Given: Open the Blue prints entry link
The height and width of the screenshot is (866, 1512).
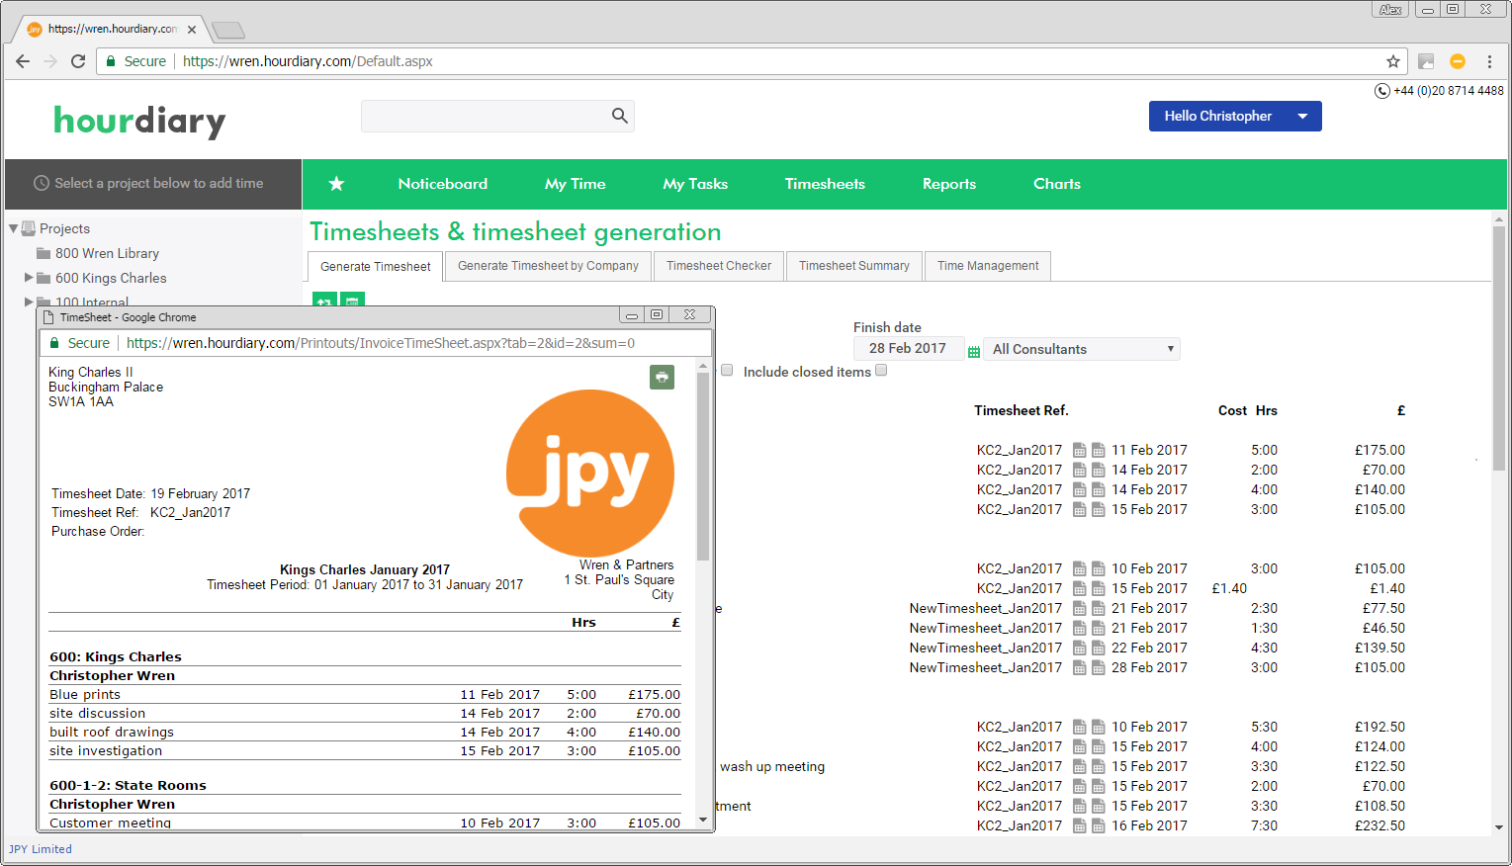Looking at the screenshot, I should coord(84,694).
